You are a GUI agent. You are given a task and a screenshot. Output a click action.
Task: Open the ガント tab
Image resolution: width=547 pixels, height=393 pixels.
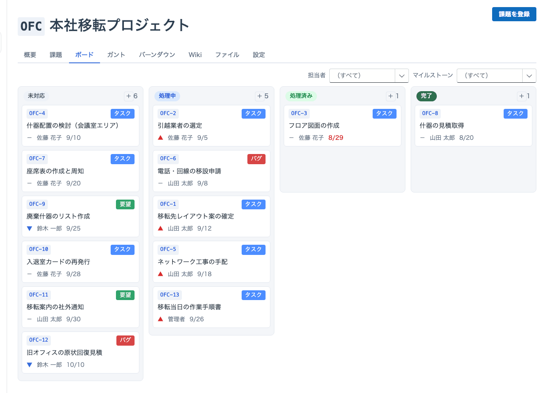click(x=116, y=55)
